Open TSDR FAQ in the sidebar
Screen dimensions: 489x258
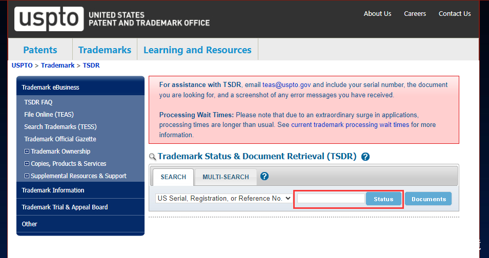pos(38,102)
